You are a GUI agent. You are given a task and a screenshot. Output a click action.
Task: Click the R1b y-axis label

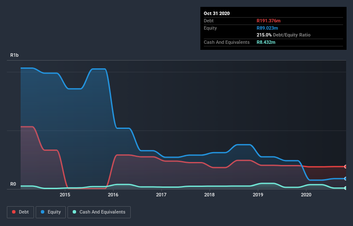[x=15, y=55]
